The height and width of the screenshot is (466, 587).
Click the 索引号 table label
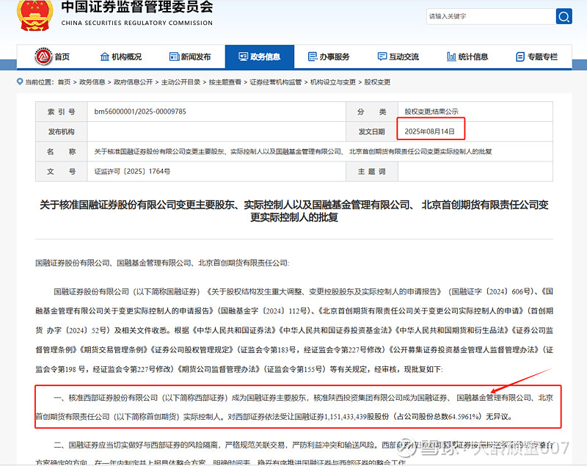pyautogui.click(x=62, y=112)
